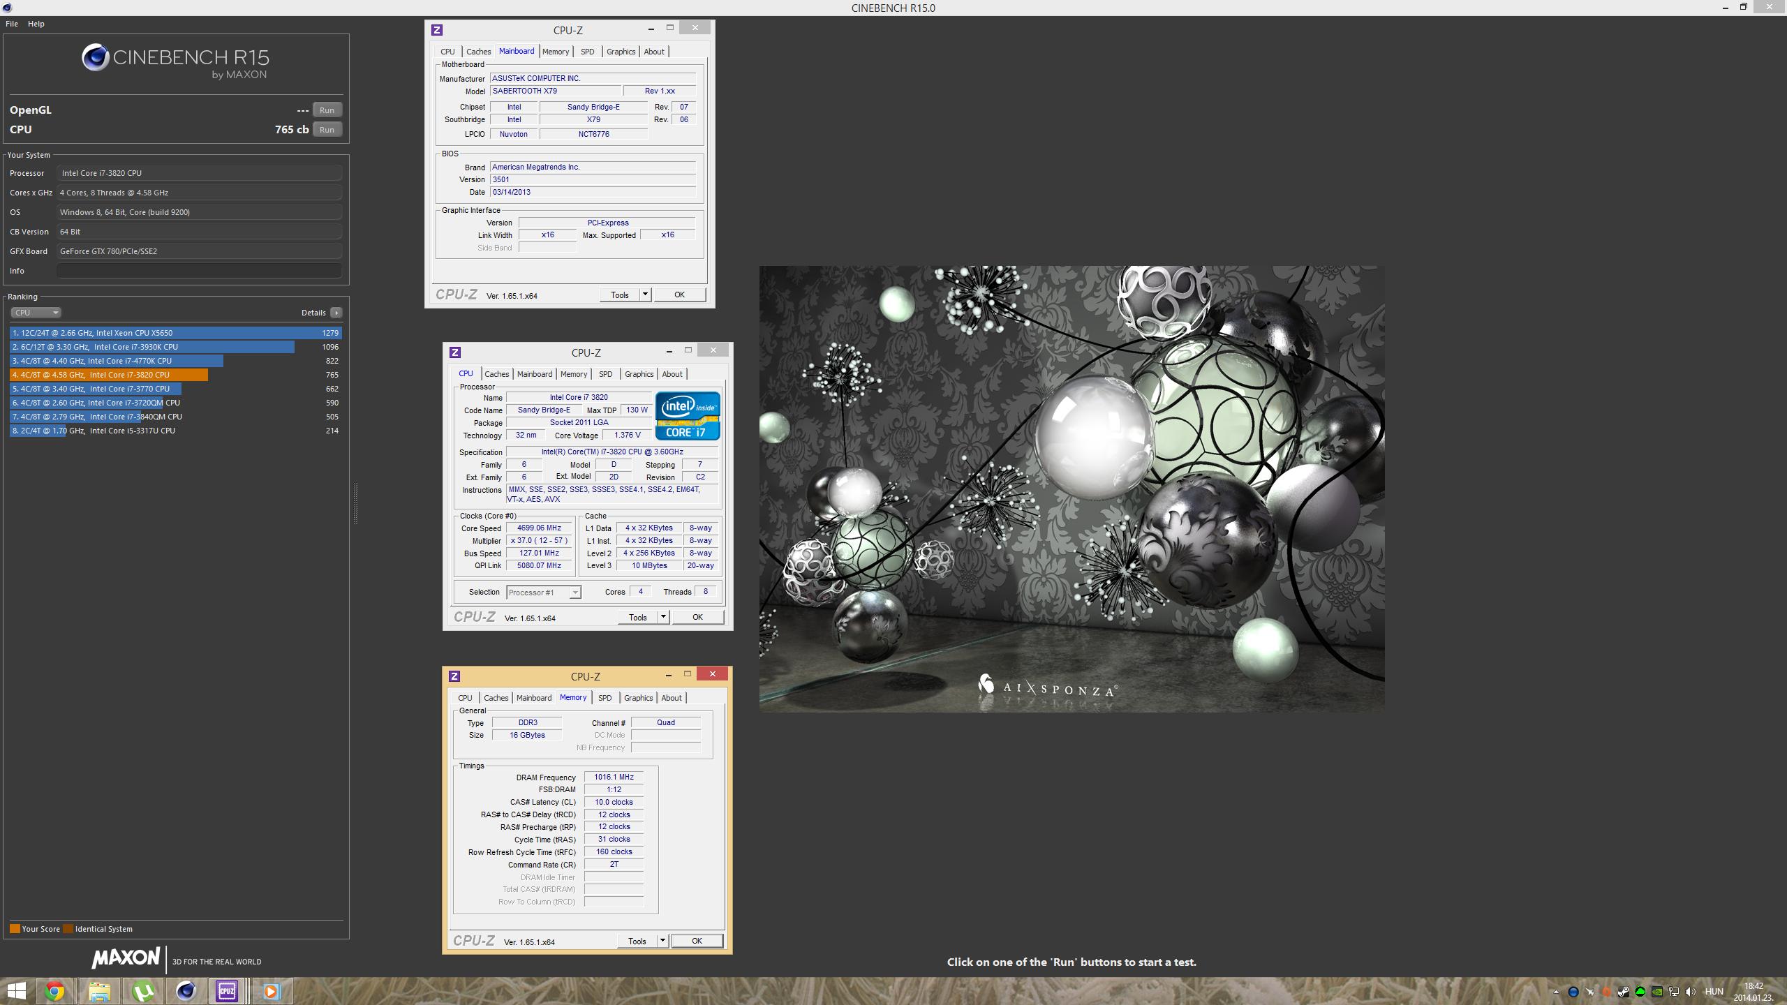Select ranking row Intel Core i7-3770 CPU
1787x1005 pixels.
(x=175, y=389)
